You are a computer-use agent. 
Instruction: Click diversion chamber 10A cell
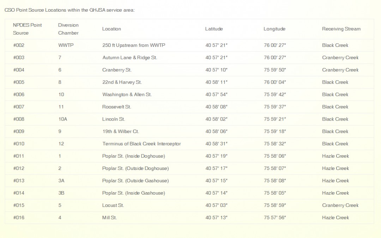coord(62,119)
